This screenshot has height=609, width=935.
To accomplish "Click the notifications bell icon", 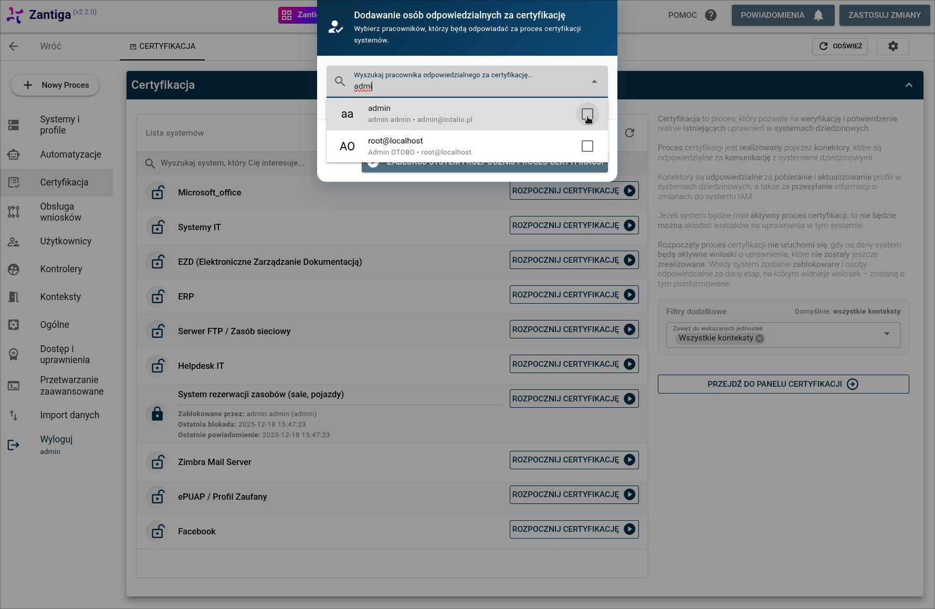I will [x=818, y=15].
